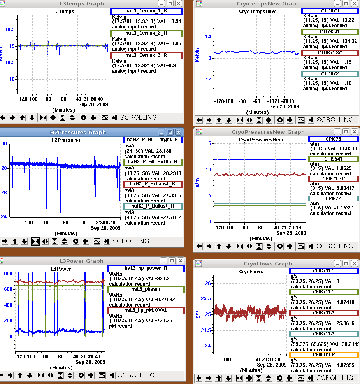This screenshot has height=384, width=360.
Task: Select the CTD672 curve legend box
Action: pos(330,74)
